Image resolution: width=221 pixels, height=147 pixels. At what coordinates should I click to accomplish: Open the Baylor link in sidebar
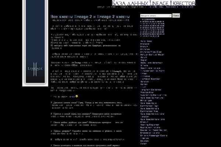pyautogui.click(x=144, y=60)
